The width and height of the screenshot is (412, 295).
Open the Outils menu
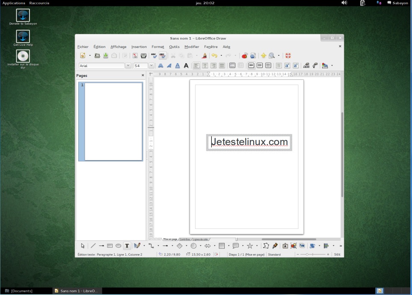click(x=174, y=47)
